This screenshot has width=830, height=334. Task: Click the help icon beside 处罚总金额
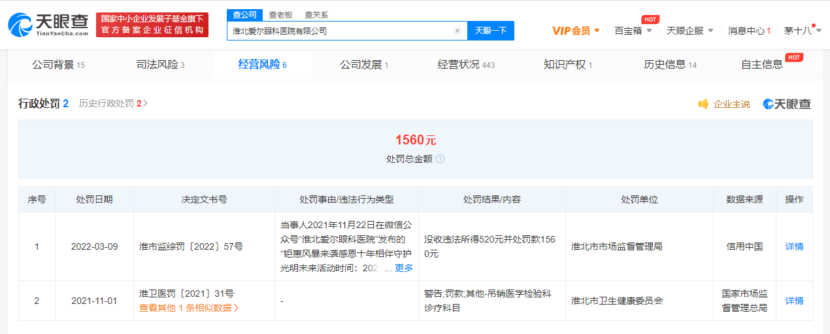tap(440, 159)
